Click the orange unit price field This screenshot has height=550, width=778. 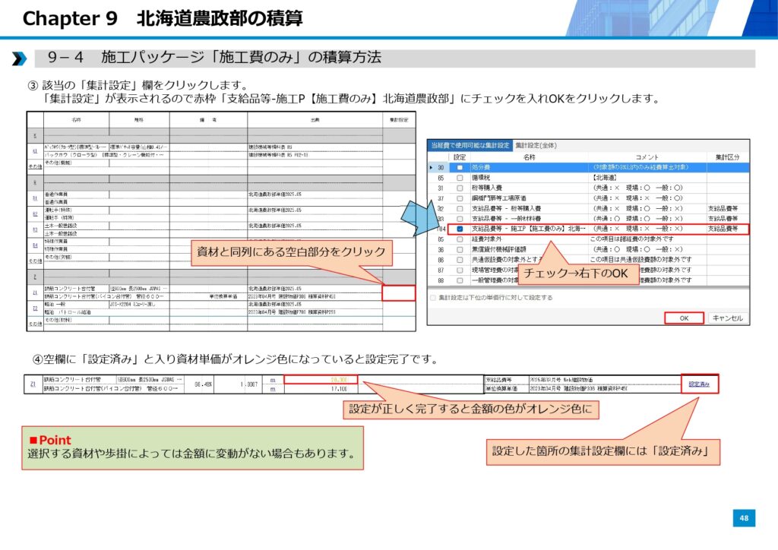321,379
